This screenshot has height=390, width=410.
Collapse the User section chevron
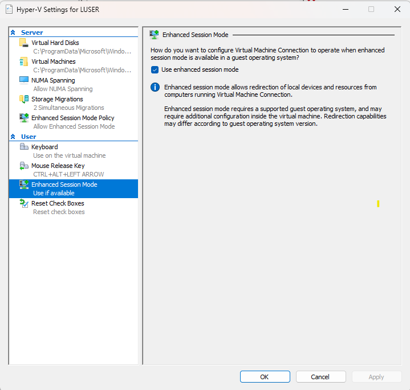(13, 137)
